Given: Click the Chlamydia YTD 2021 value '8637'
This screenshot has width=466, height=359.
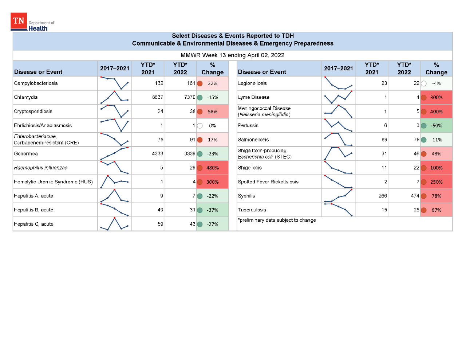Looking at the screenshot, I should (x=158, y=97).
